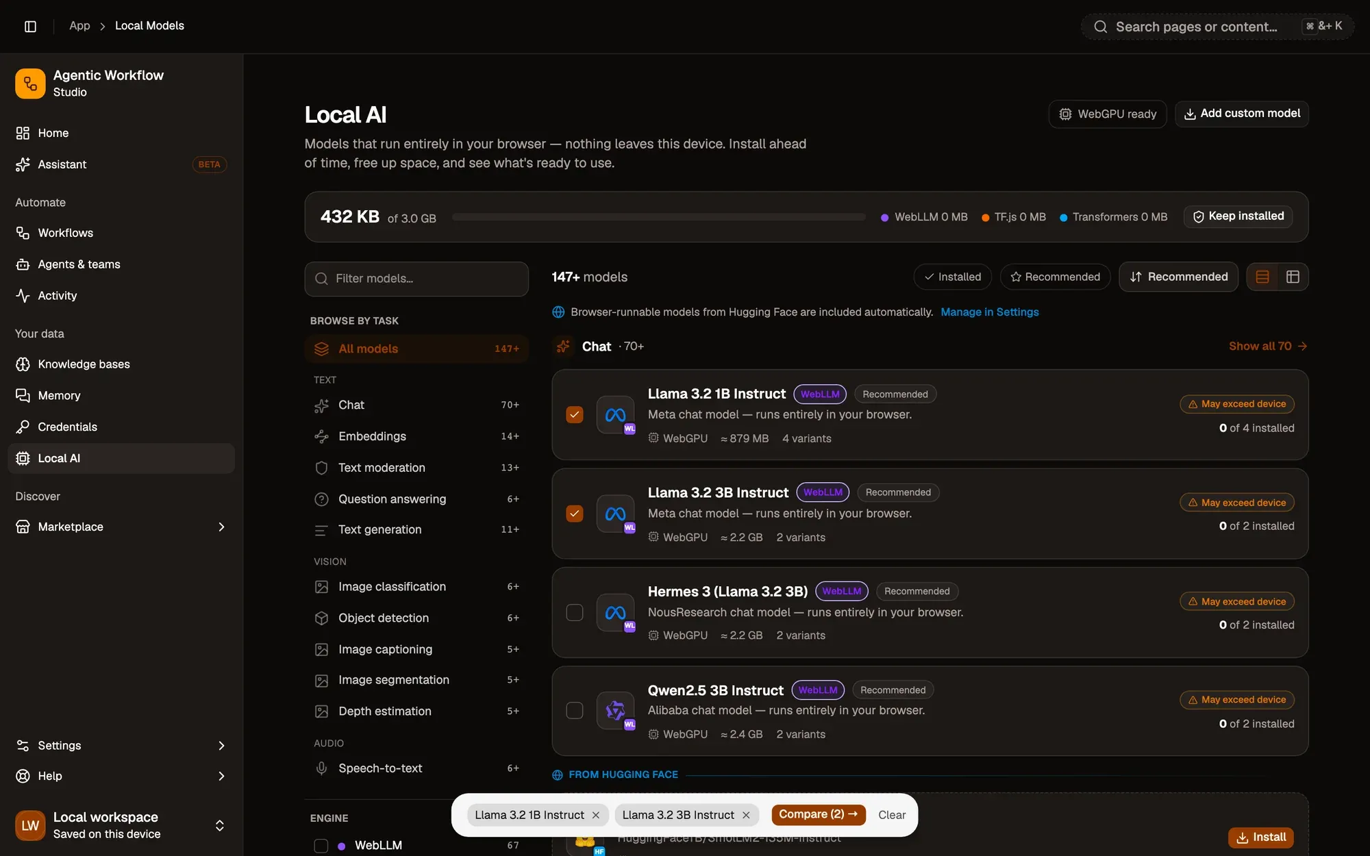Click Hermes 3 May exceed device warning
This screenshot has height=856, width=1370.
pos(1236,602)
